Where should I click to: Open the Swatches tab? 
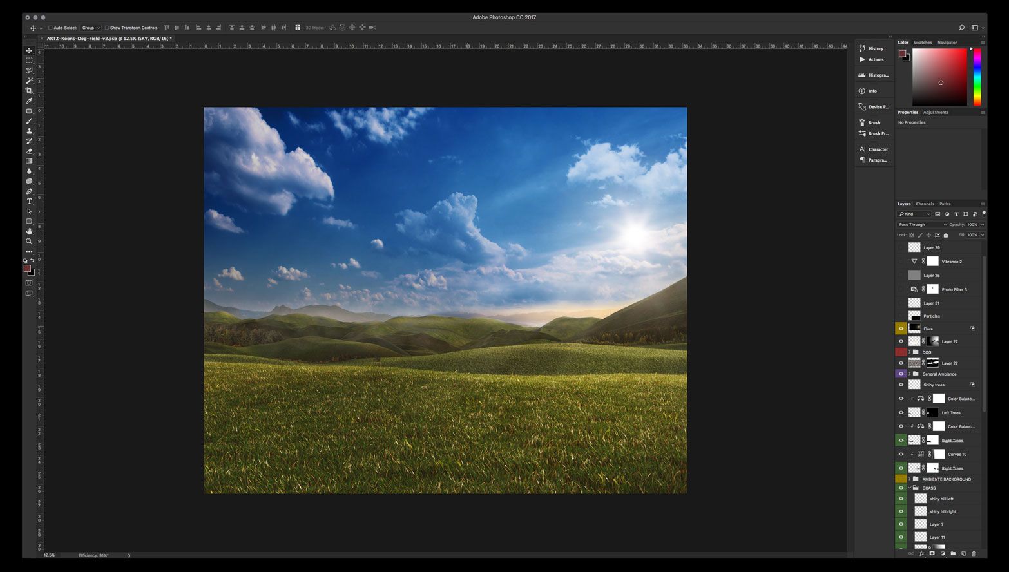(922, 43)
